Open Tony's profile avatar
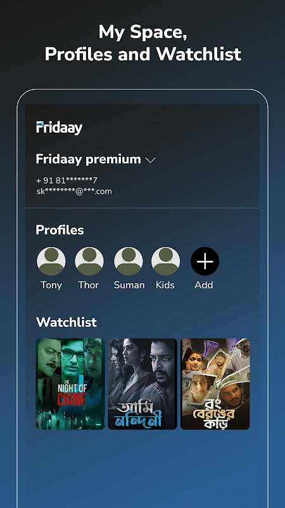The height and width of the screenshot is (508, 285). (51, 261)
